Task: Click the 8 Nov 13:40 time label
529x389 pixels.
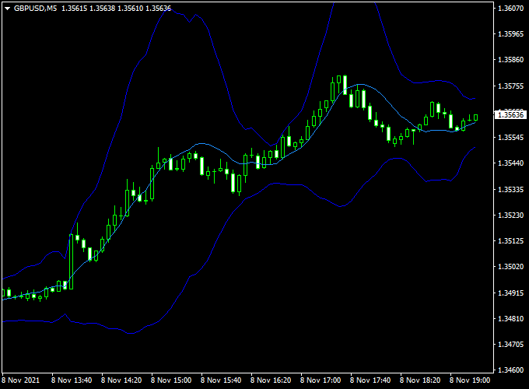Action: (x=73, y=382)
